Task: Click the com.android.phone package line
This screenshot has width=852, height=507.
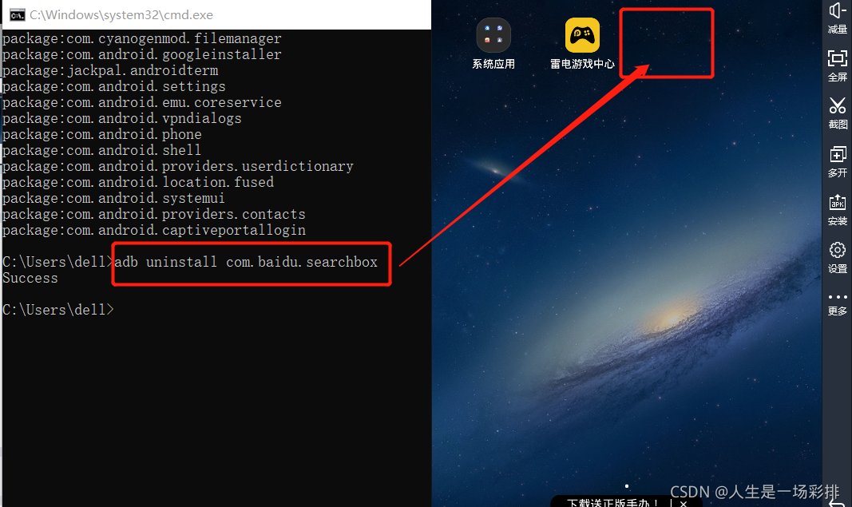Action: 101,134
